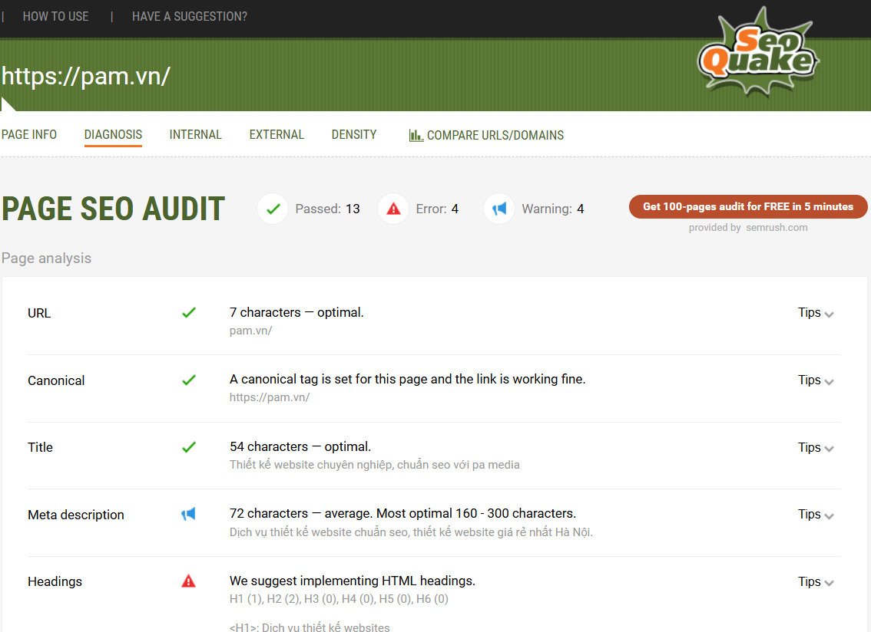
Task: Expand Tips for the URL row
Action: point(816,313)
